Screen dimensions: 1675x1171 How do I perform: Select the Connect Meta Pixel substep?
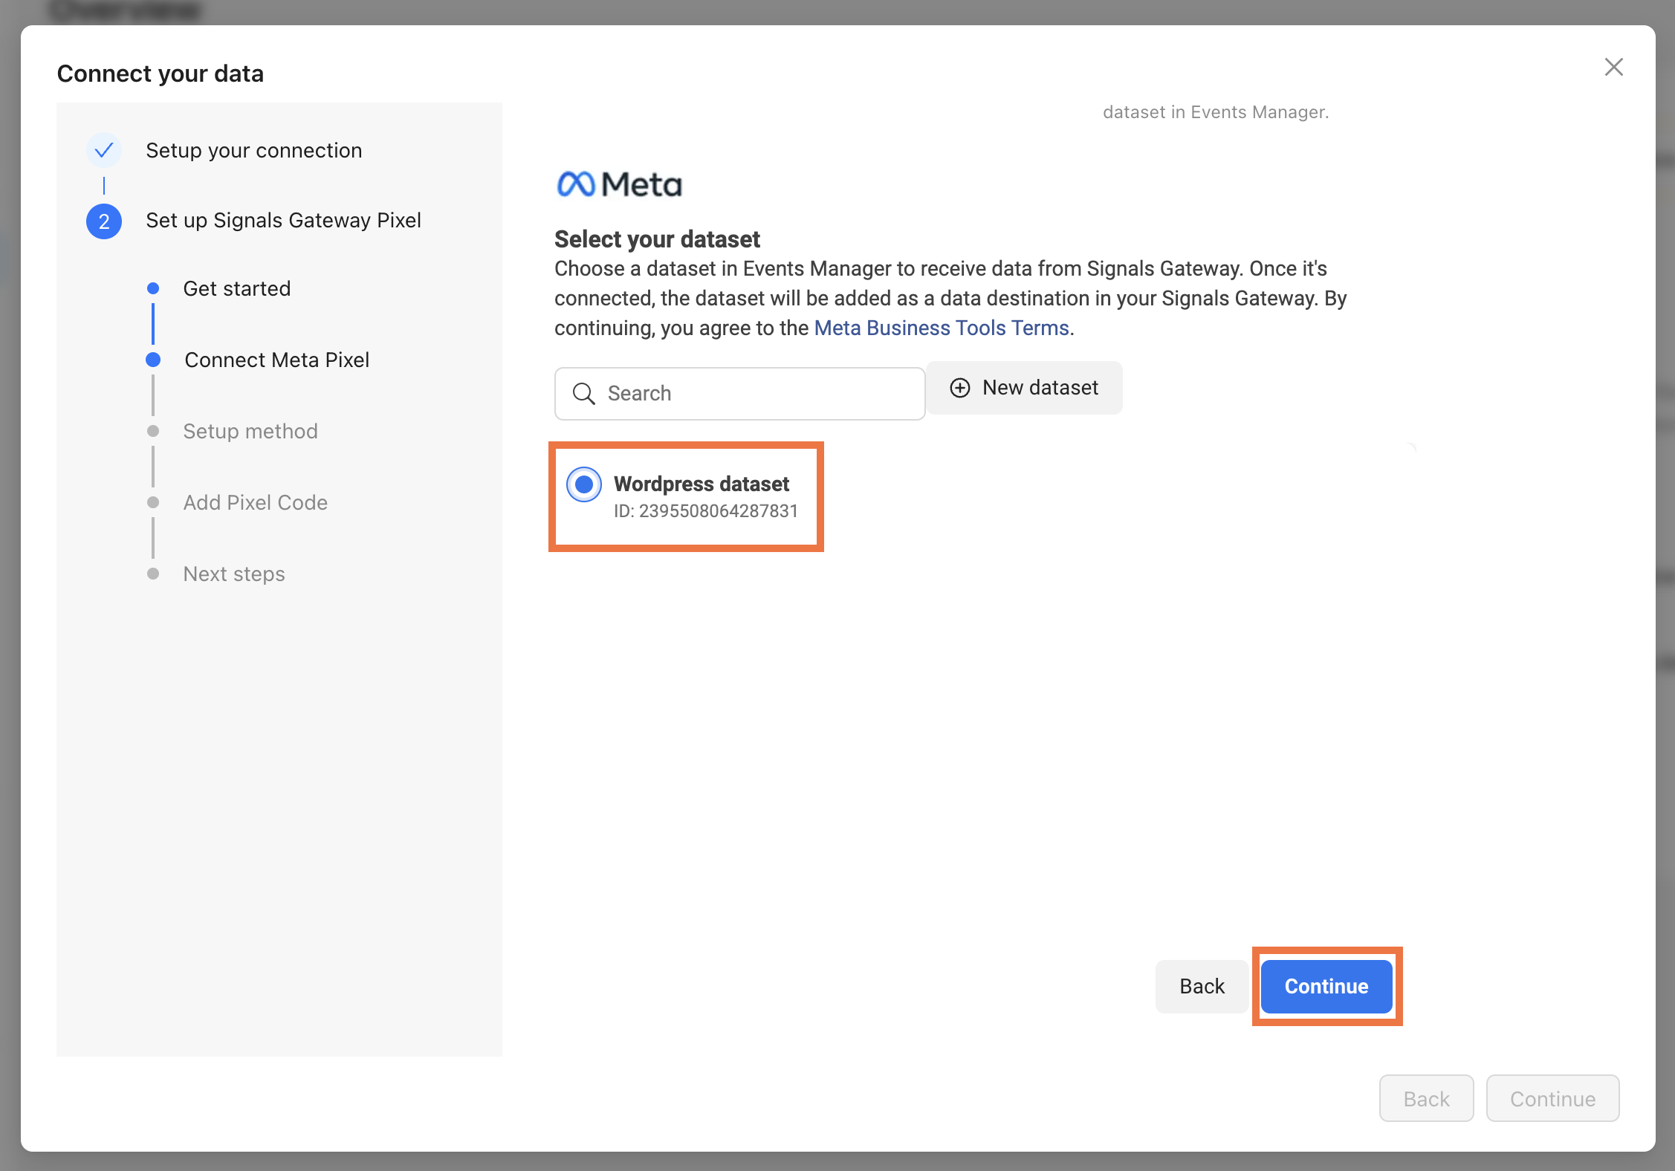pos(277,360)
